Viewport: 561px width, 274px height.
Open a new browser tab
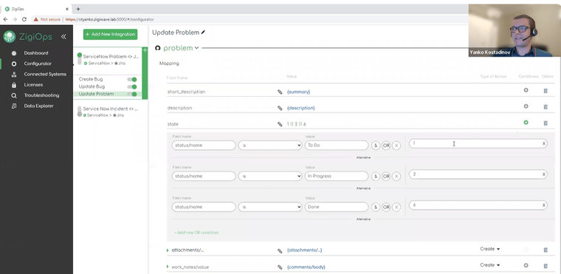pos(78,9)
